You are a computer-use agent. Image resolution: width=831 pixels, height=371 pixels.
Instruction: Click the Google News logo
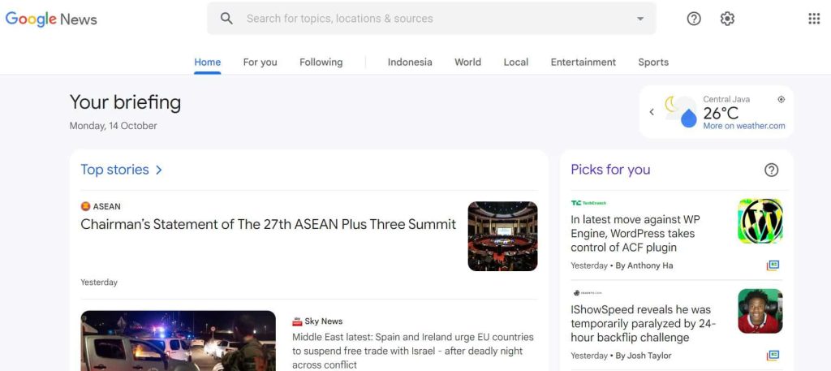coord(51,19)
